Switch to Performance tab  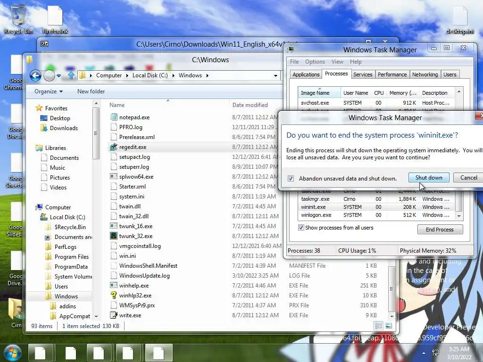click(x=392, y=74)
